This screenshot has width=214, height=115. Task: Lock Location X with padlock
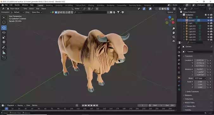point(208,60)
